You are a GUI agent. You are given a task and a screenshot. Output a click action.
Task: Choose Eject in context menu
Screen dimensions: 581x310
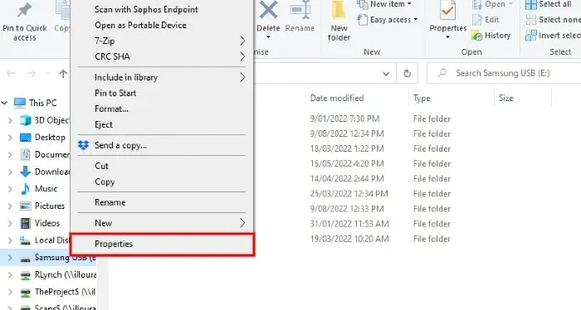pos(162,124)
